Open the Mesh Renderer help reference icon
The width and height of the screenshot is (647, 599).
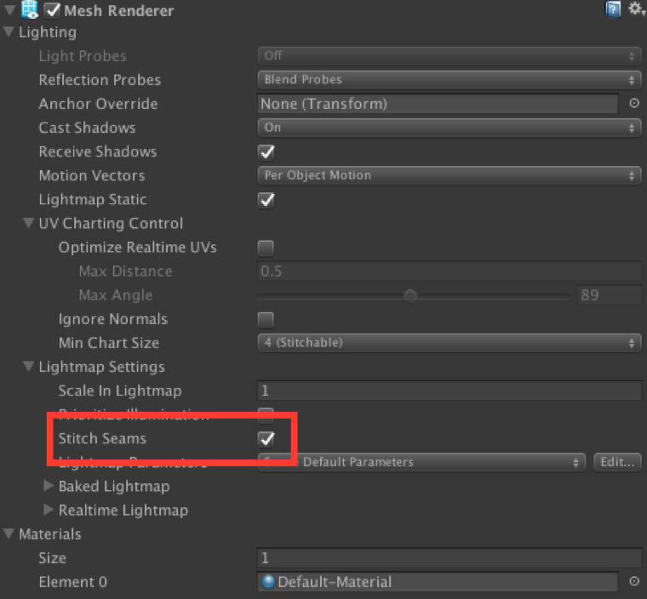tap(613, 9)
